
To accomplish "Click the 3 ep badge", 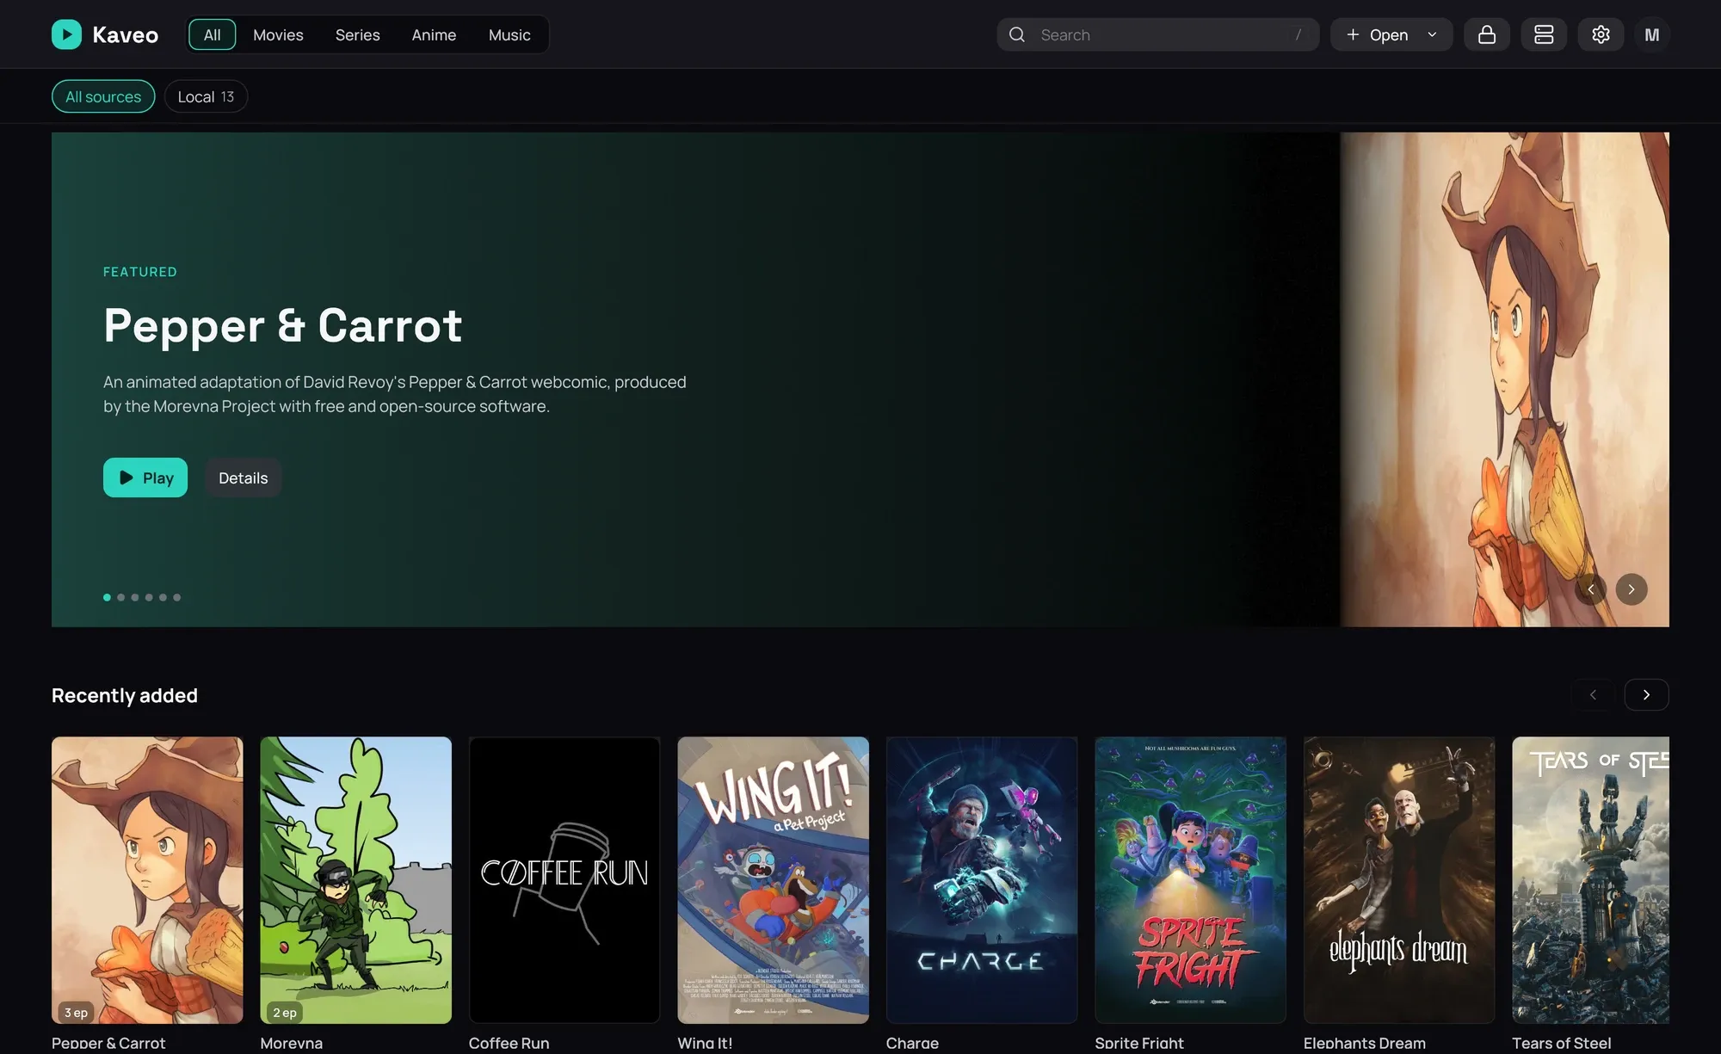I will tap(76, 1012).
